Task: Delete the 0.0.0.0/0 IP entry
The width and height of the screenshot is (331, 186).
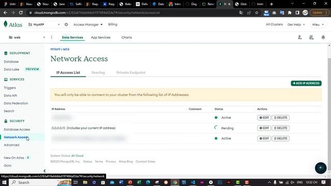Action: click(x=280, y=128)
